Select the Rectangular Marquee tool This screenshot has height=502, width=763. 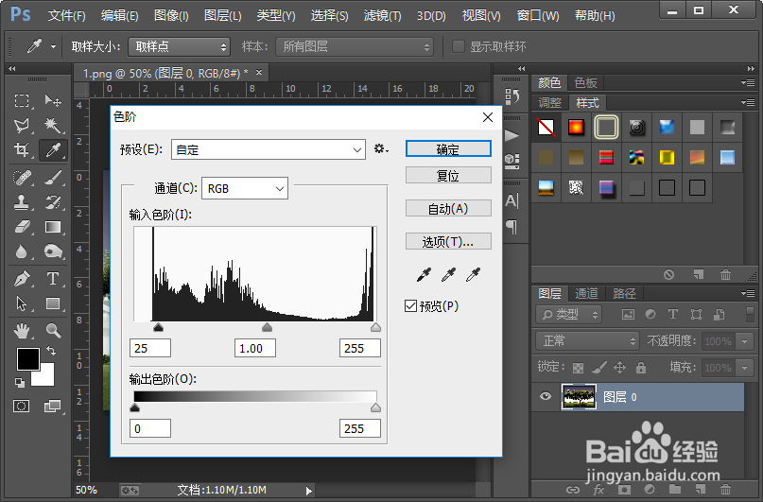(x=22, y=101)
